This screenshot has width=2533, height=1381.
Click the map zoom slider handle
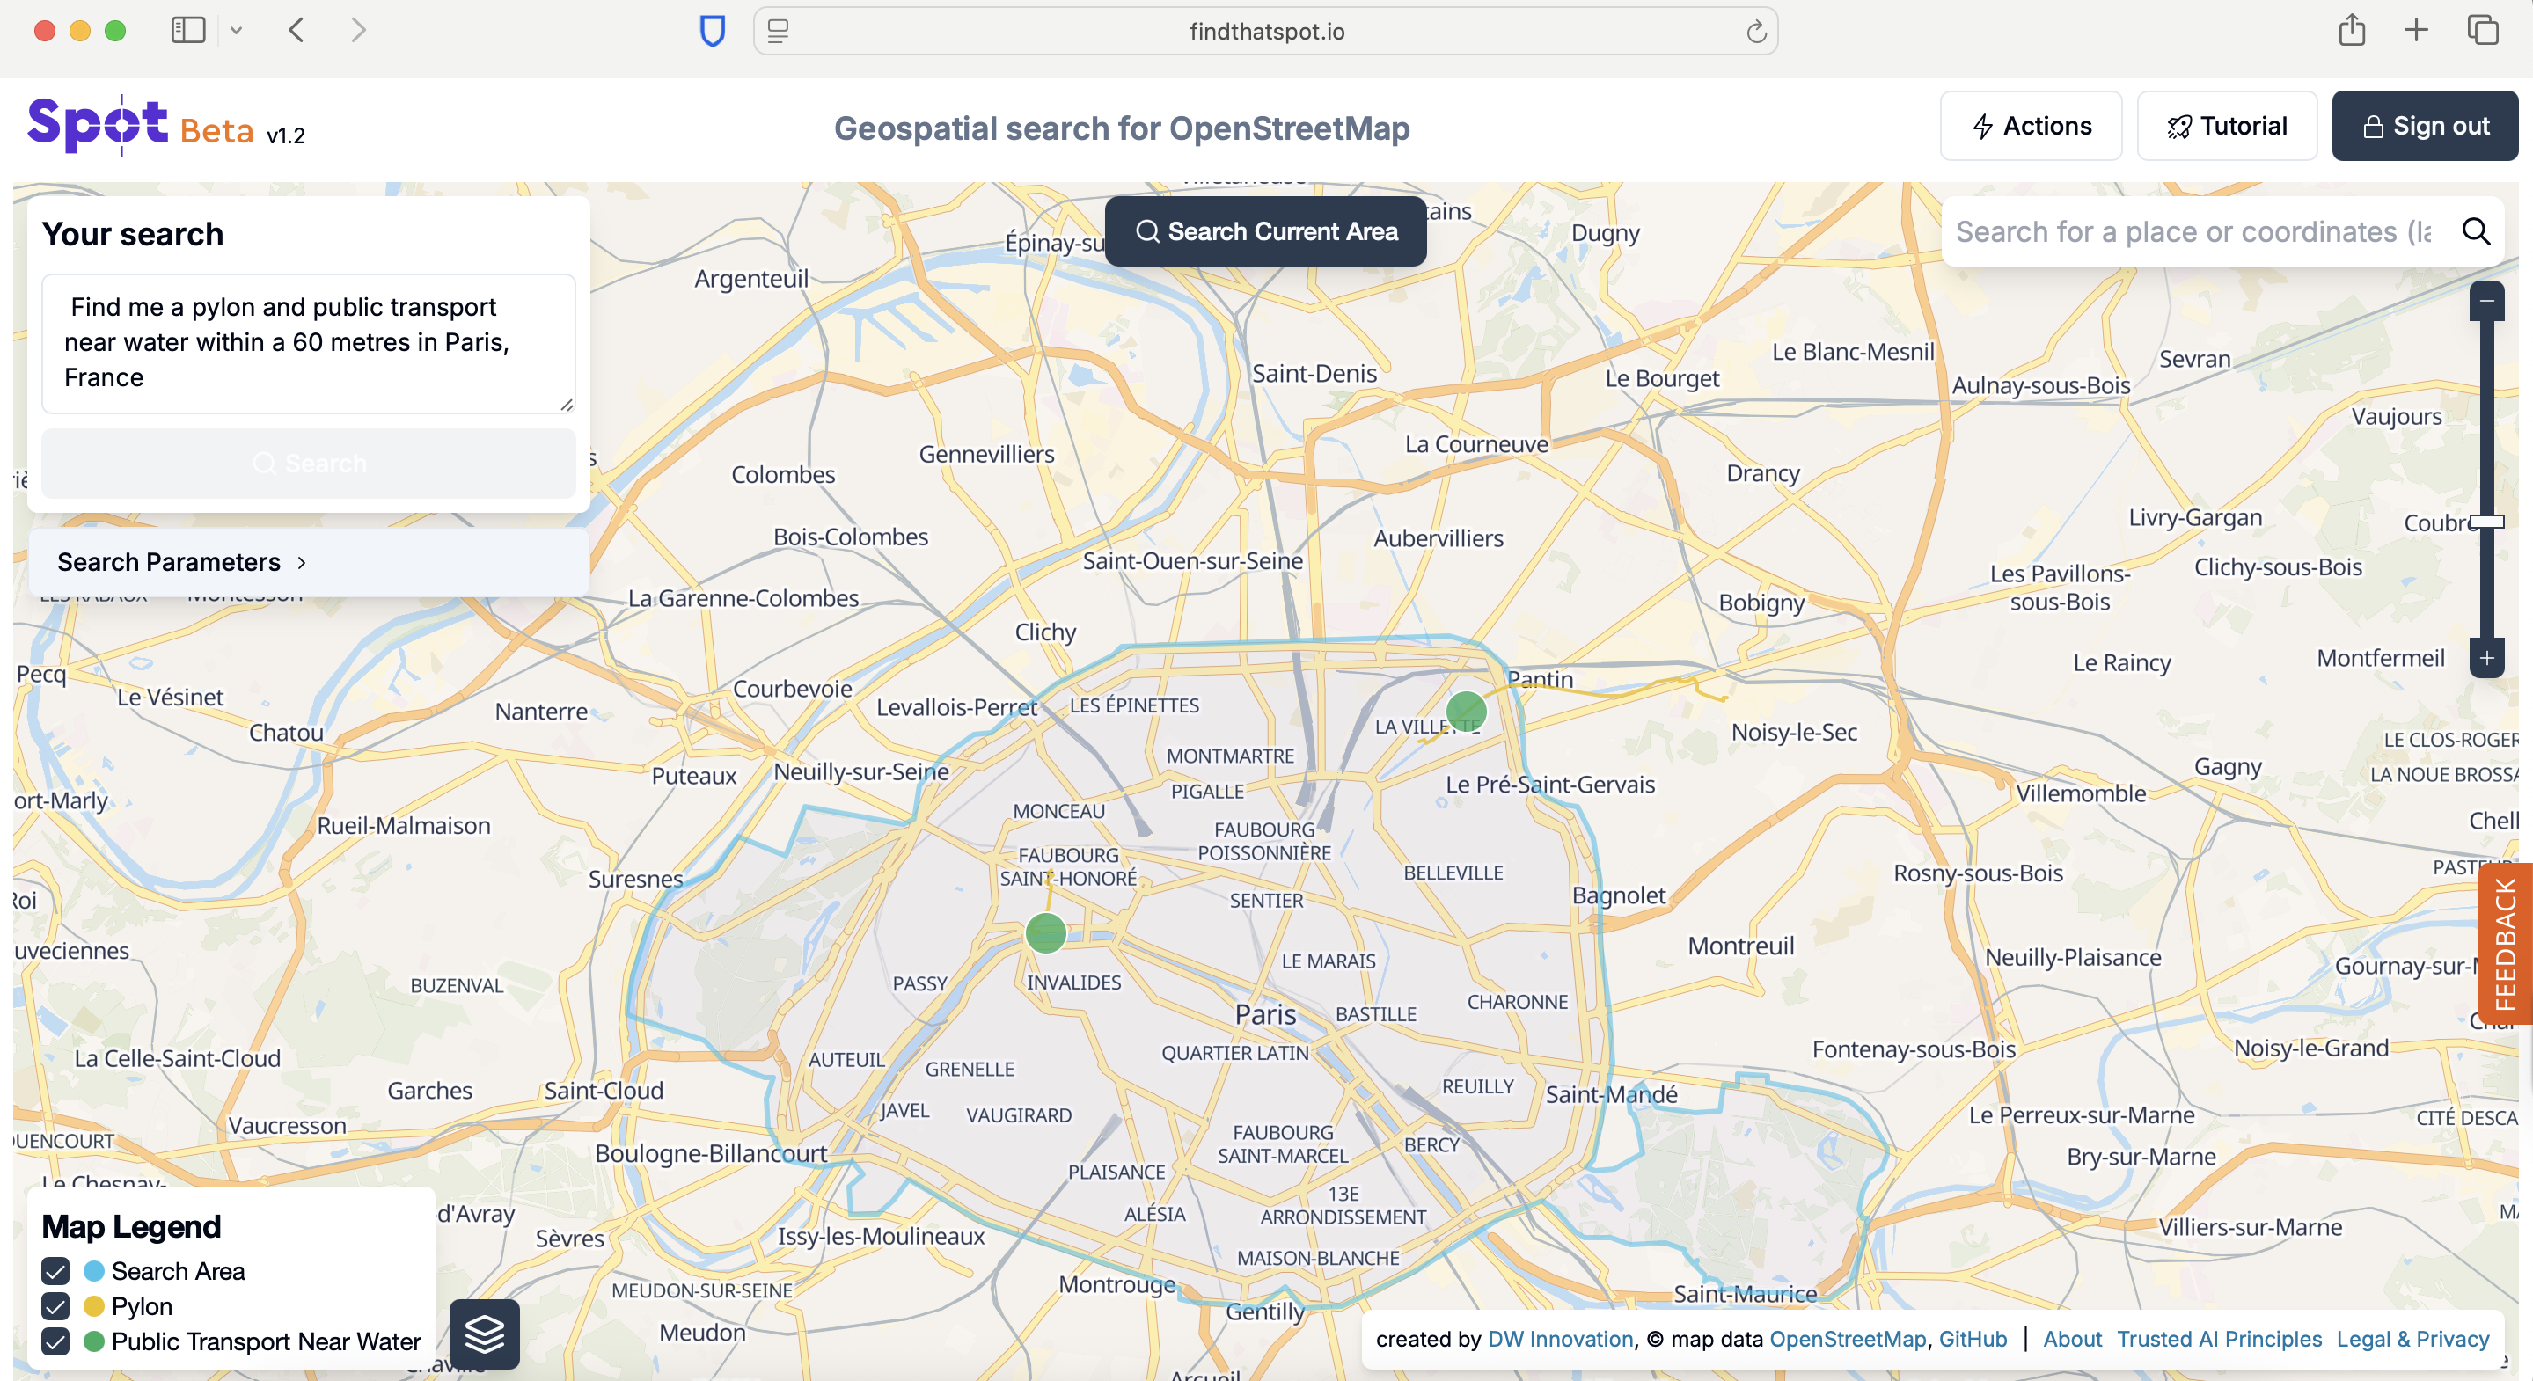tap(2485, 521)
